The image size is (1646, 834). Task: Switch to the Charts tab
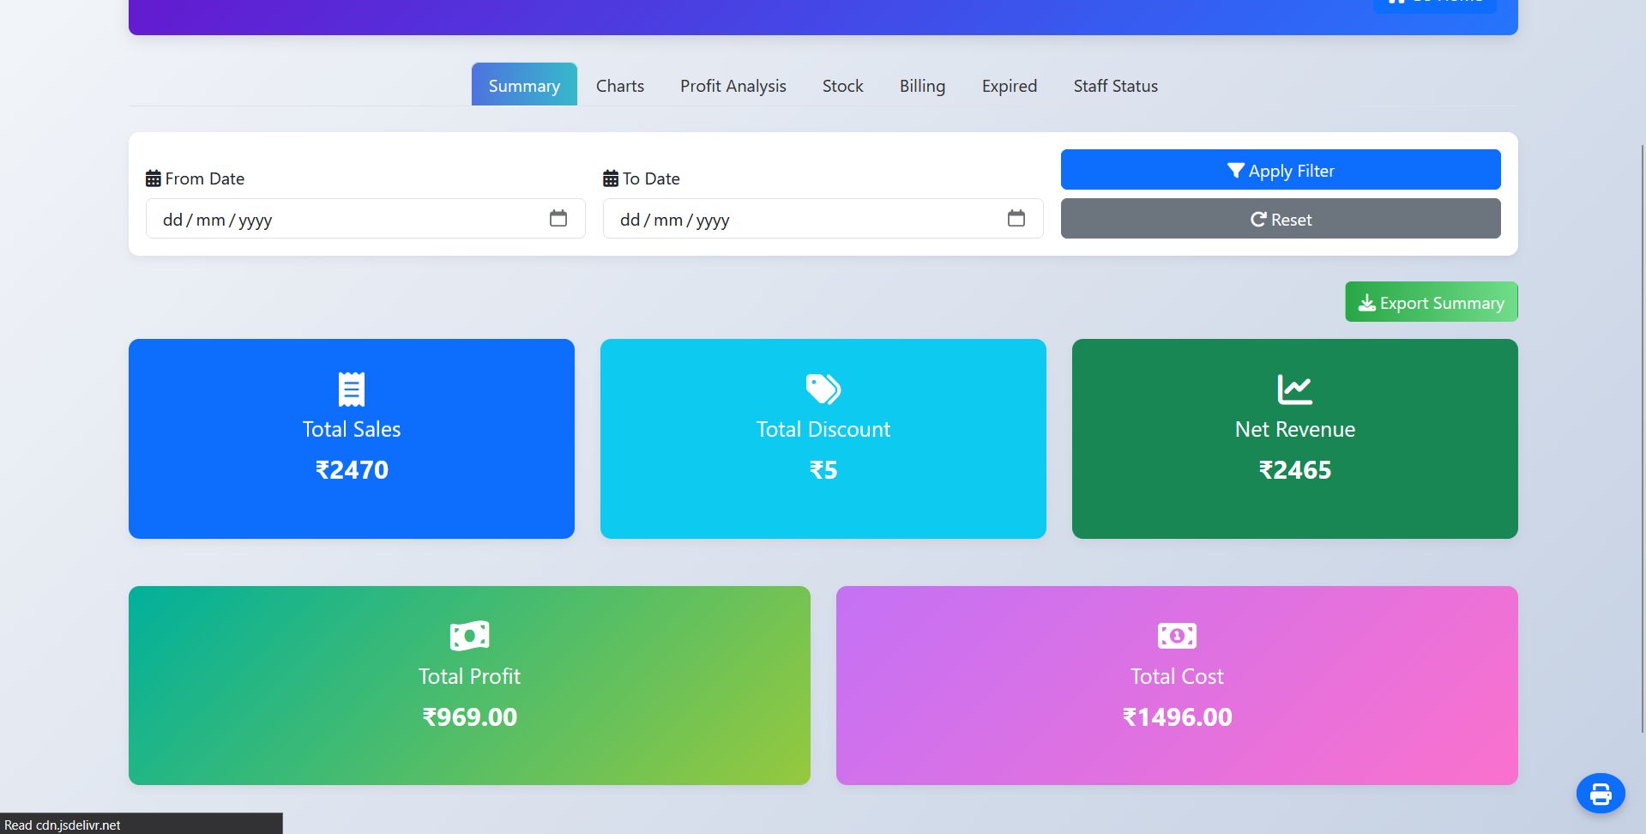619,85
